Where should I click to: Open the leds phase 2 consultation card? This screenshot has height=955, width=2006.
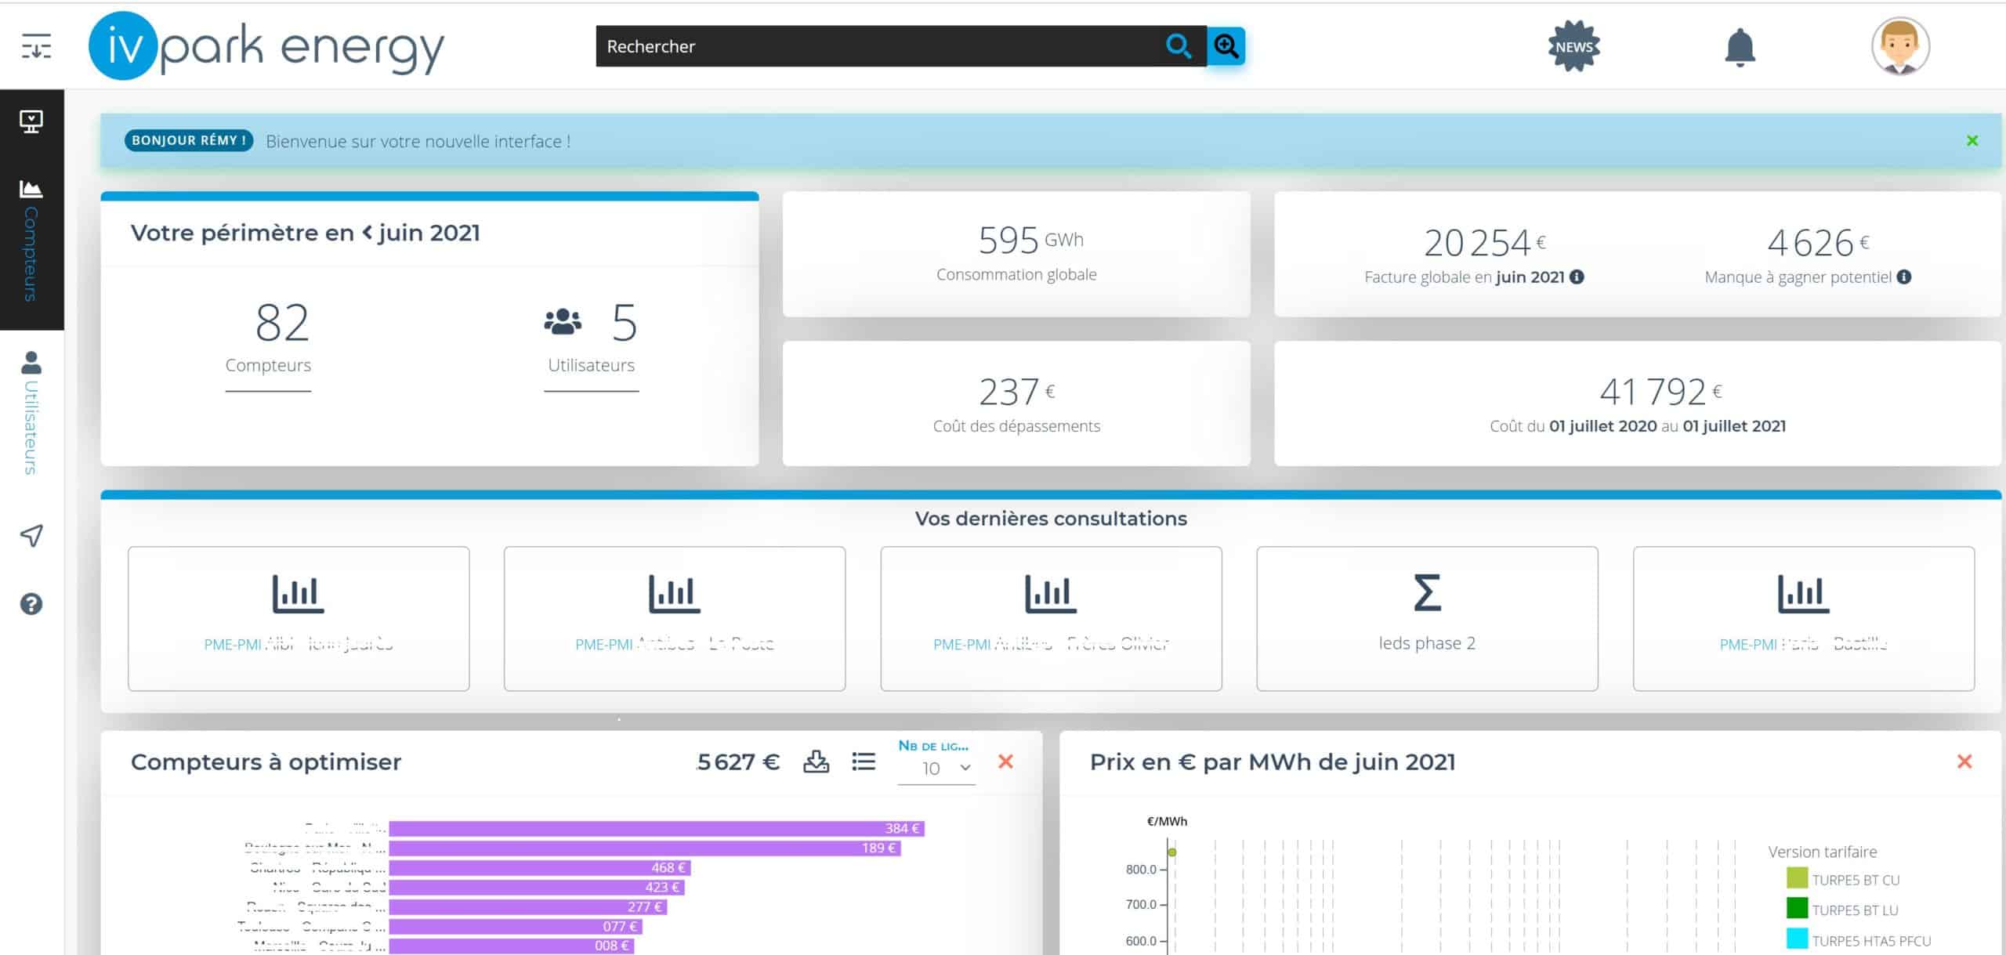1427,618
